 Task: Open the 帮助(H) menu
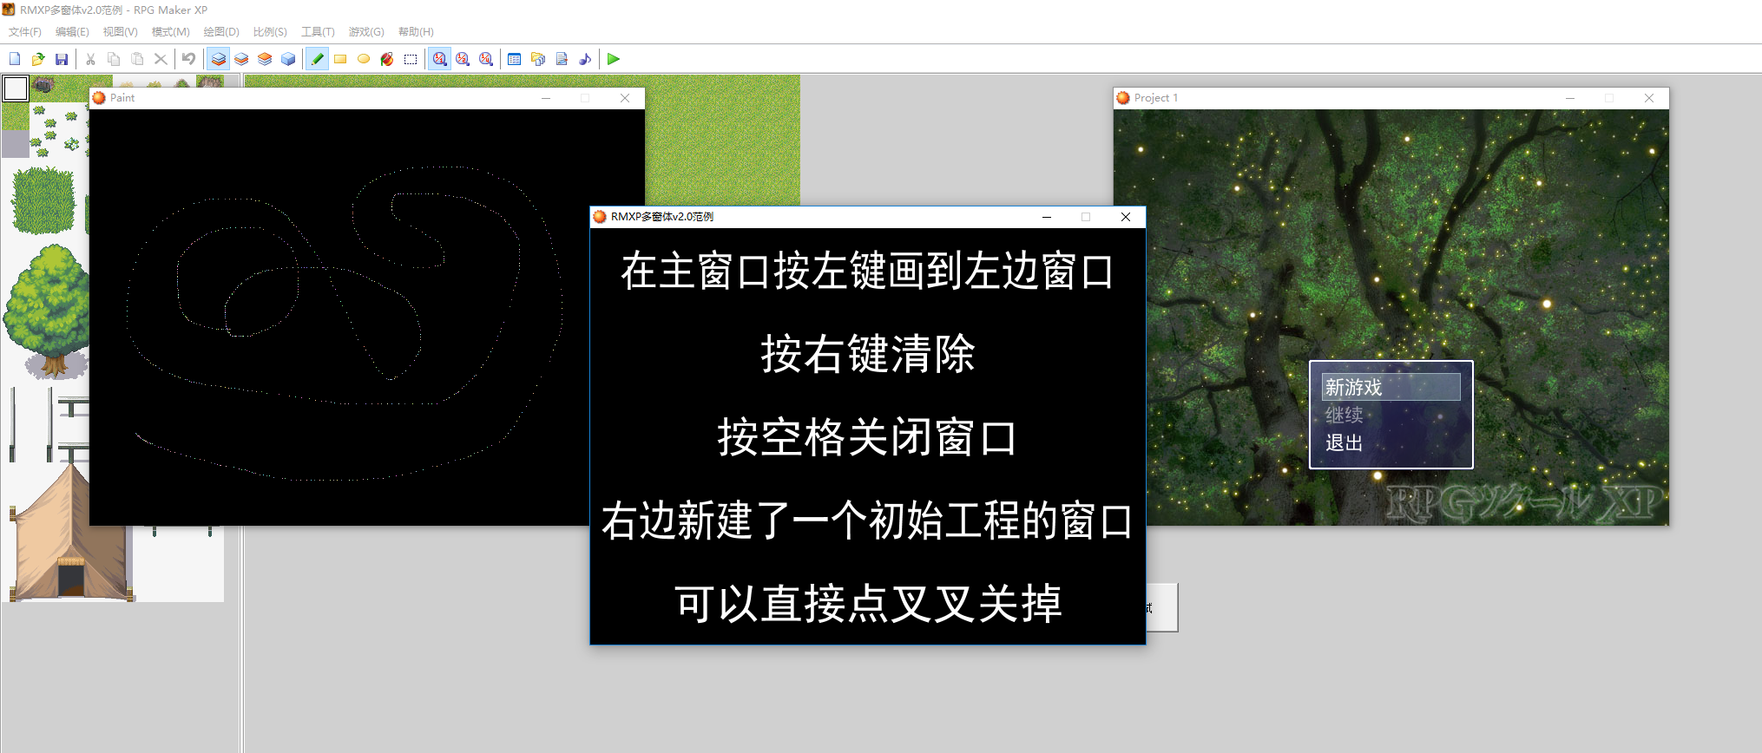(416, 32)
